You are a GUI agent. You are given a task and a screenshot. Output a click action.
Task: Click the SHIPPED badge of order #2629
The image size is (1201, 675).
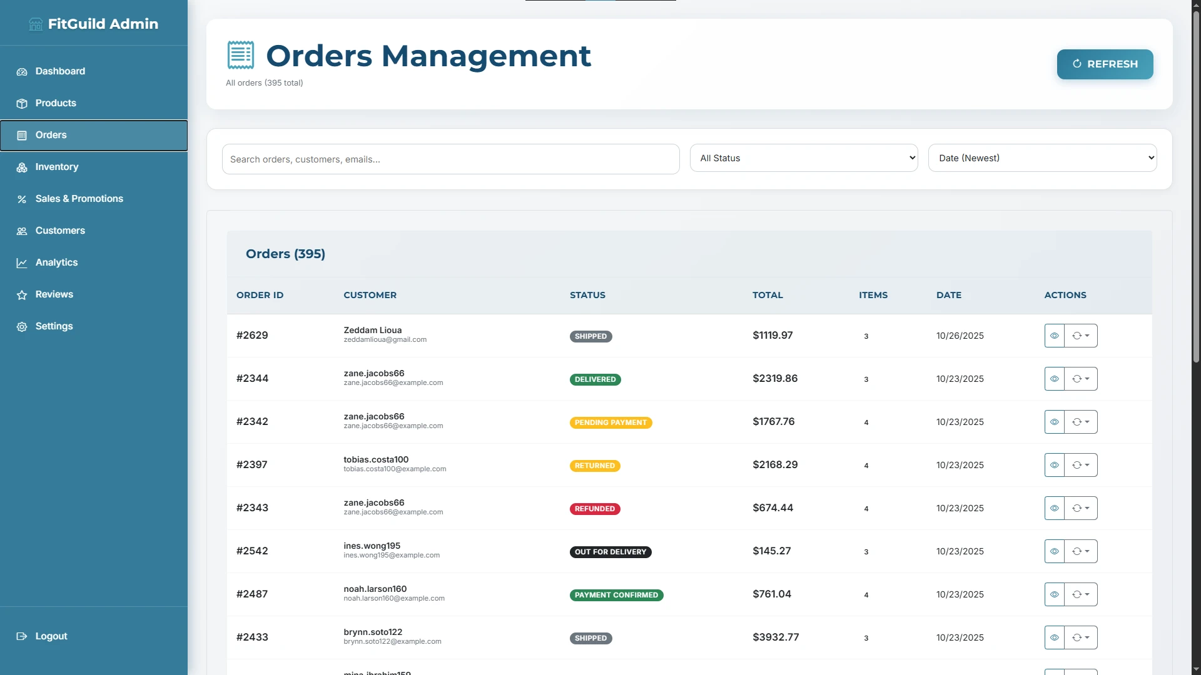pyautogui.click(x=590, y=336)
